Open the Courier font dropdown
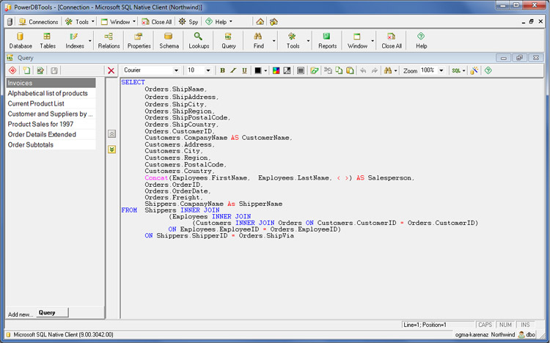The height and width of the screenshot is (343, 550). point(176,70)
